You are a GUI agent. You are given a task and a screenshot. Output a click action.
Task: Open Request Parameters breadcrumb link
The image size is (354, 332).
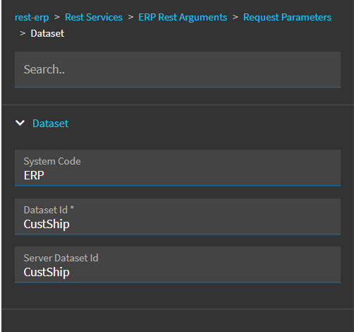coord(287,17)
